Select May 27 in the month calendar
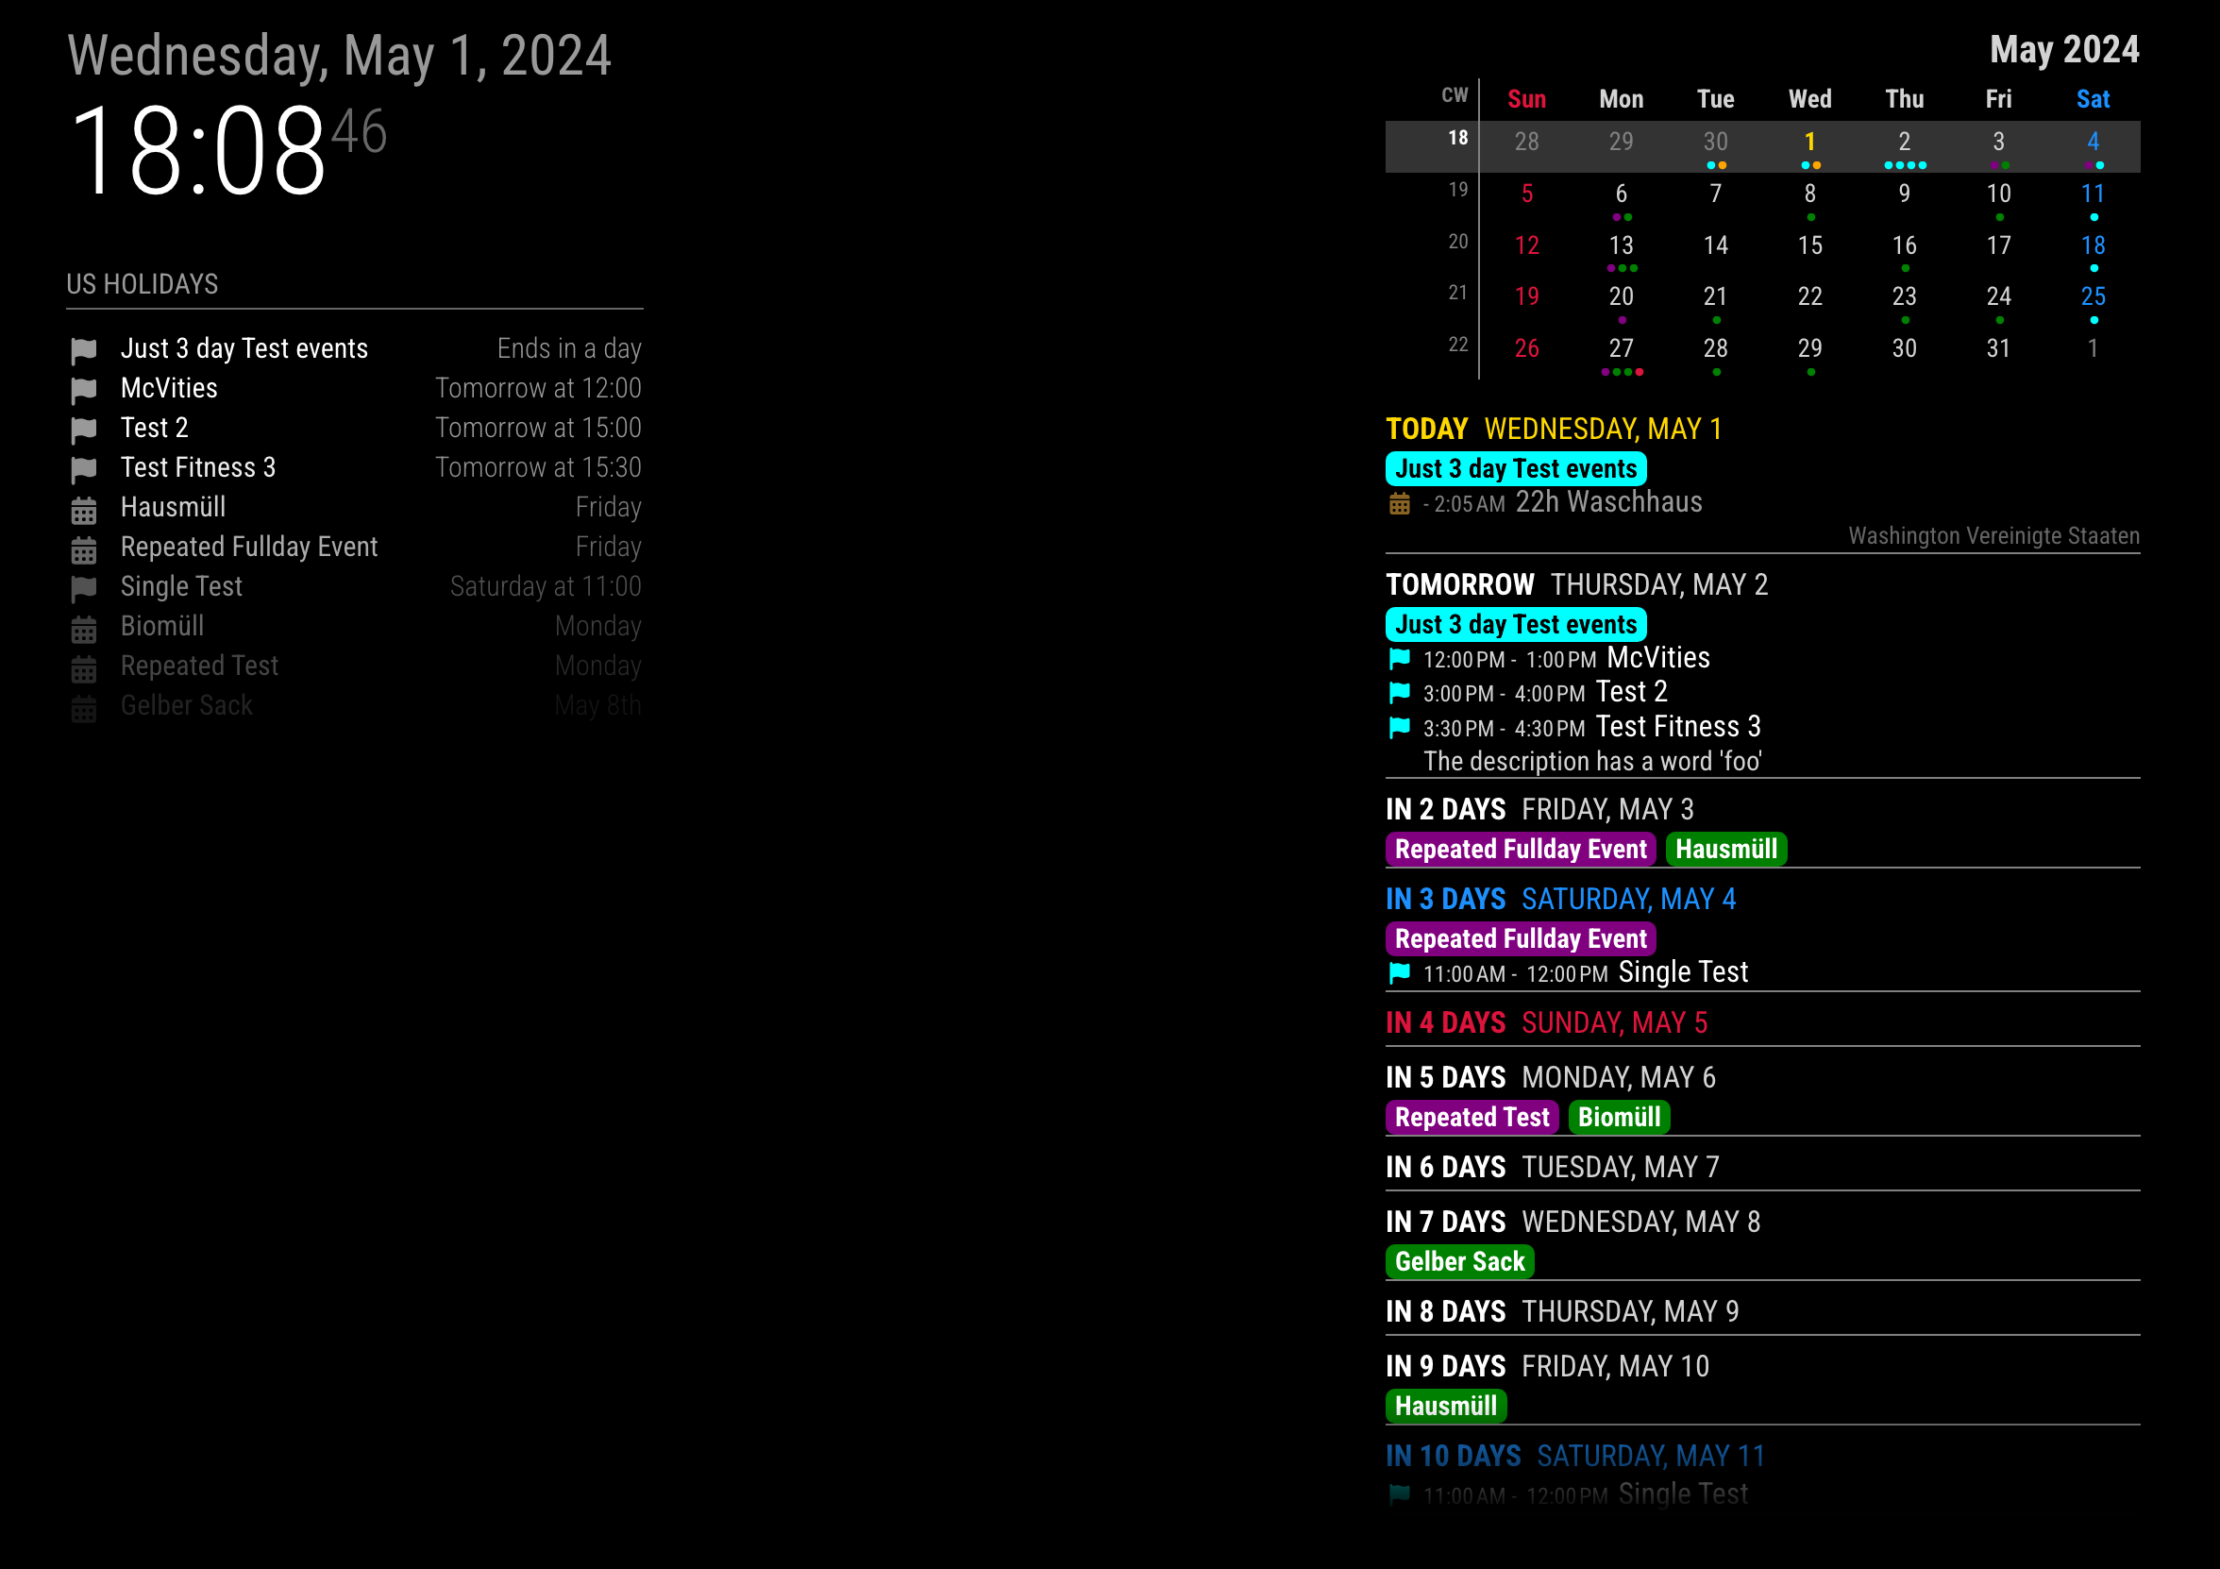The width and height of the screenshot is (2220, 1569). point(1621,348)
